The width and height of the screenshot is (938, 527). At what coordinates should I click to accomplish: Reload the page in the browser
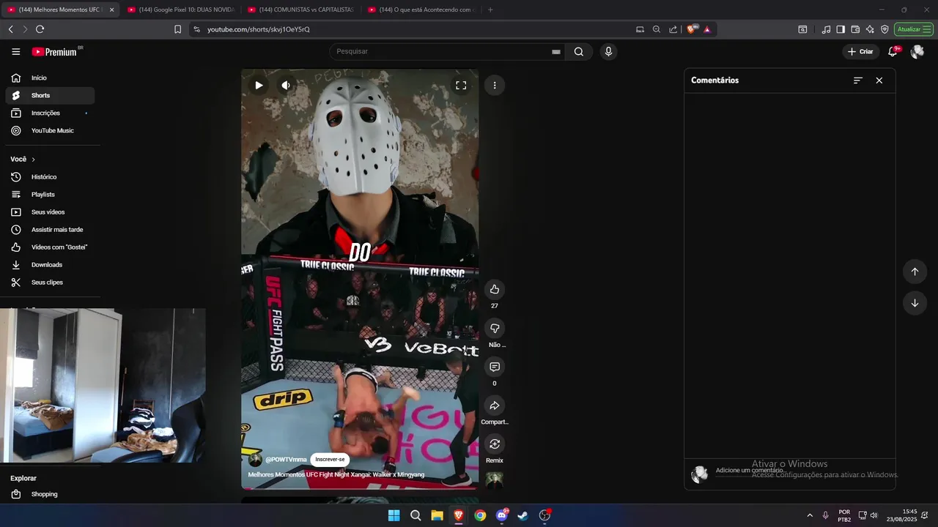[40, 29]
